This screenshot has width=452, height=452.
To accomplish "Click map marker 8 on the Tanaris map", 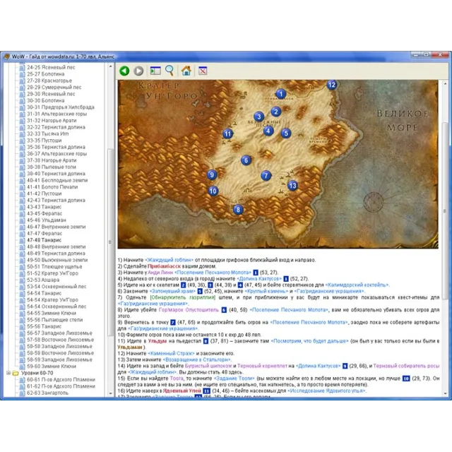I will click(238, 210).
